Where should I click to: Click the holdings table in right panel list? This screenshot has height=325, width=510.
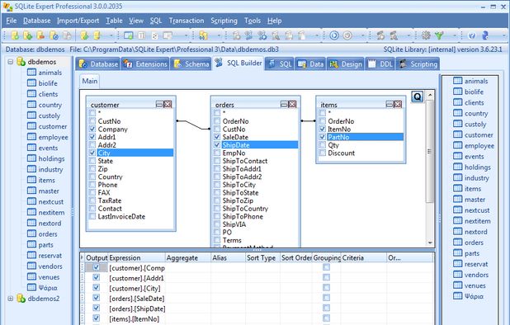point(478,167)
